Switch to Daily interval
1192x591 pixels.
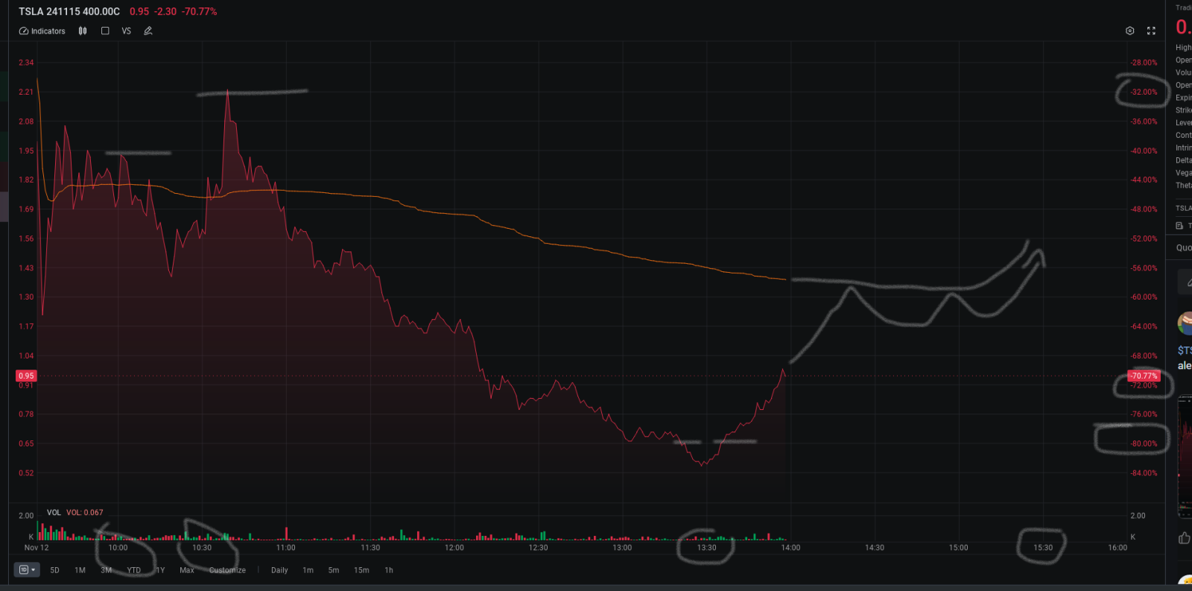point(279,570)
